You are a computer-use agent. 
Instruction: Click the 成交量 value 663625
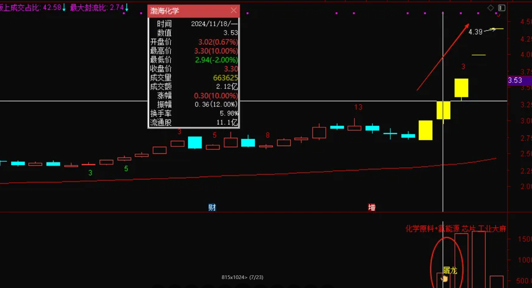point(225,78)
